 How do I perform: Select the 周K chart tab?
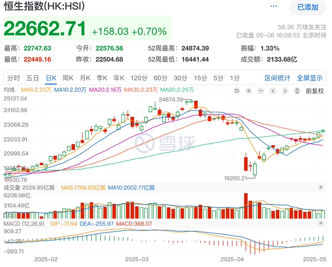pos(68,78)
